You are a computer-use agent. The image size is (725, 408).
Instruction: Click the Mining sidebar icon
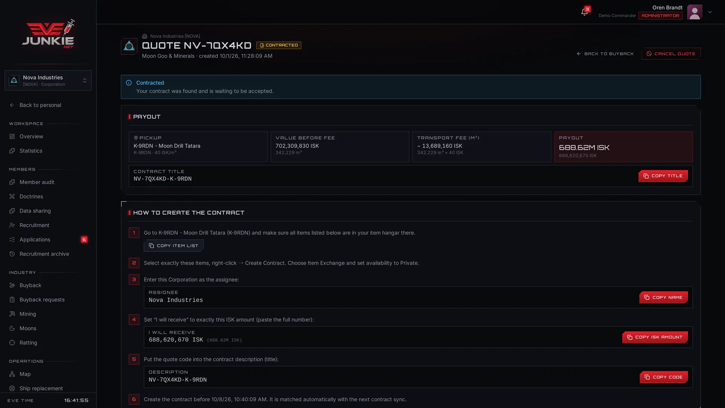click(x=12, y=314)
